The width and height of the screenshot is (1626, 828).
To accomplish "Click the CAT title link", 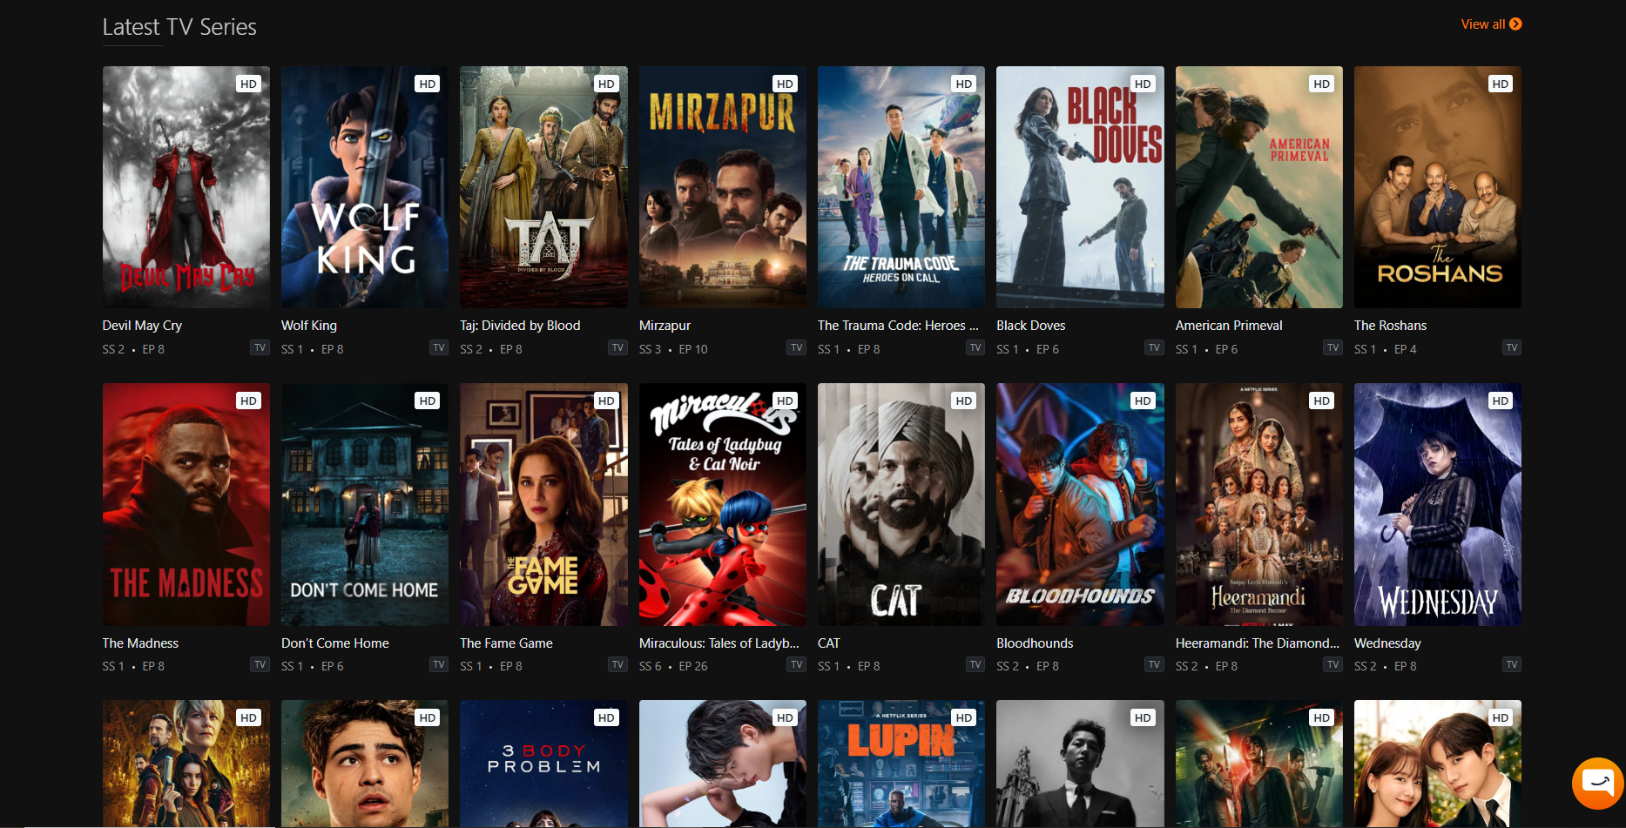I will [829, 643].
